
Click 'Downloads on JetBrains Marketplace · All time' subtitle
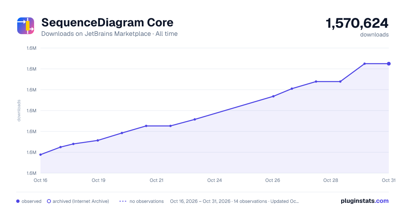coord(109,34)
